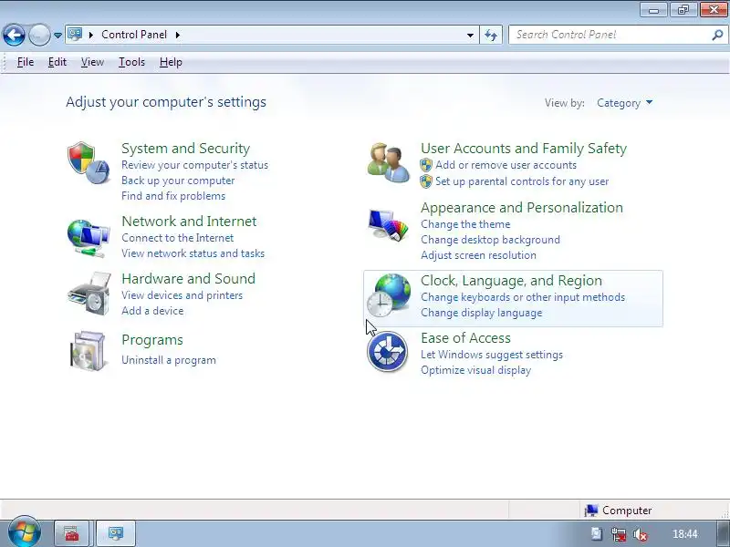Click the search magnifier icon

coord(717,35)
